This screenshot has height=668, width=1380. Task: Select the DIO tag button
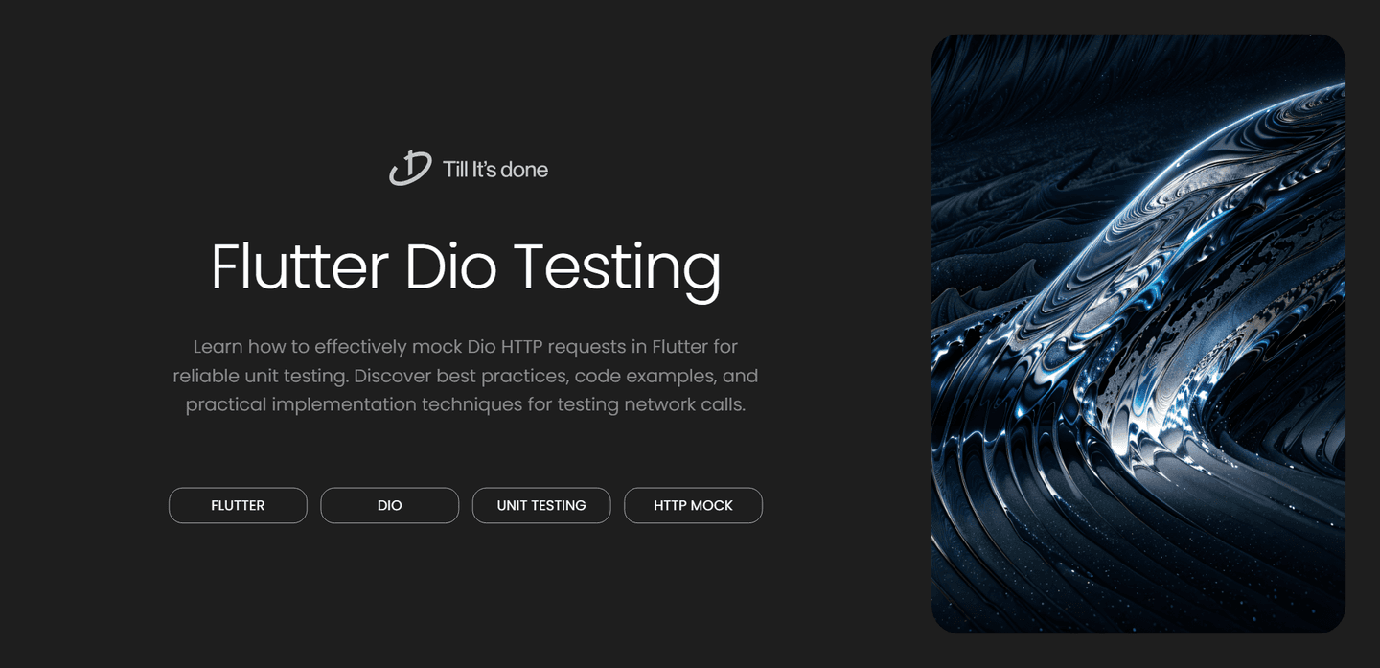tap(389, 505)
